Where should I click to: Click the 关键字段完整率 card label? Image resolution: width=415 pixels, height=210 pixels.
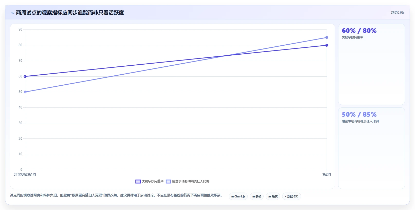click(x=353, y=37)
